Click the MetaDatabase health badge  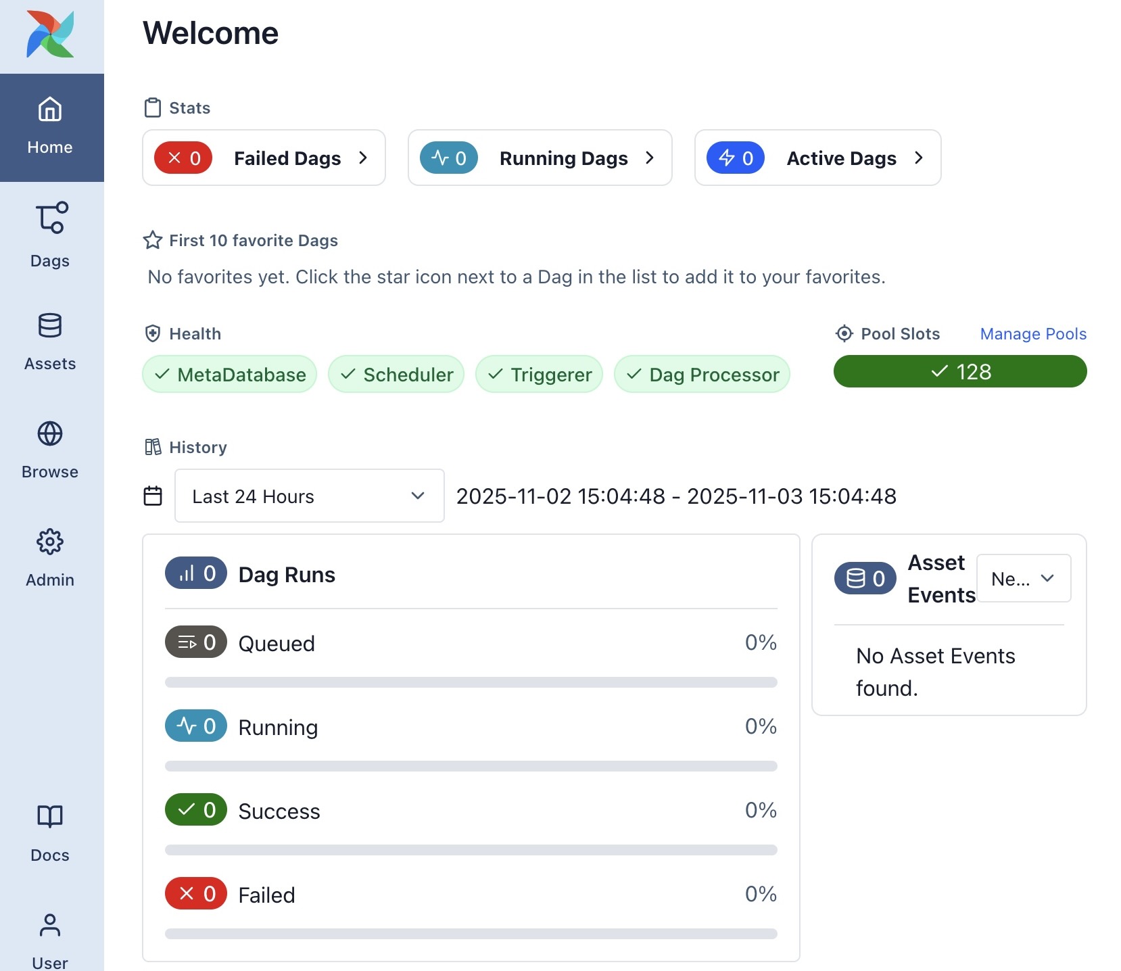click(x=230, y=374)
